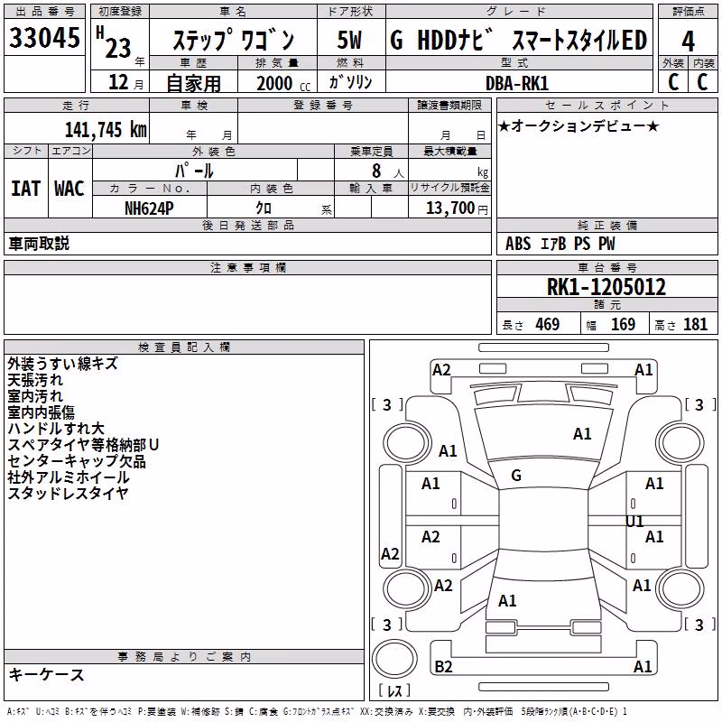This screenshot has height=722, width=722.
Task: Select the セールスポイント section header
Action: [x=606, y=105]
